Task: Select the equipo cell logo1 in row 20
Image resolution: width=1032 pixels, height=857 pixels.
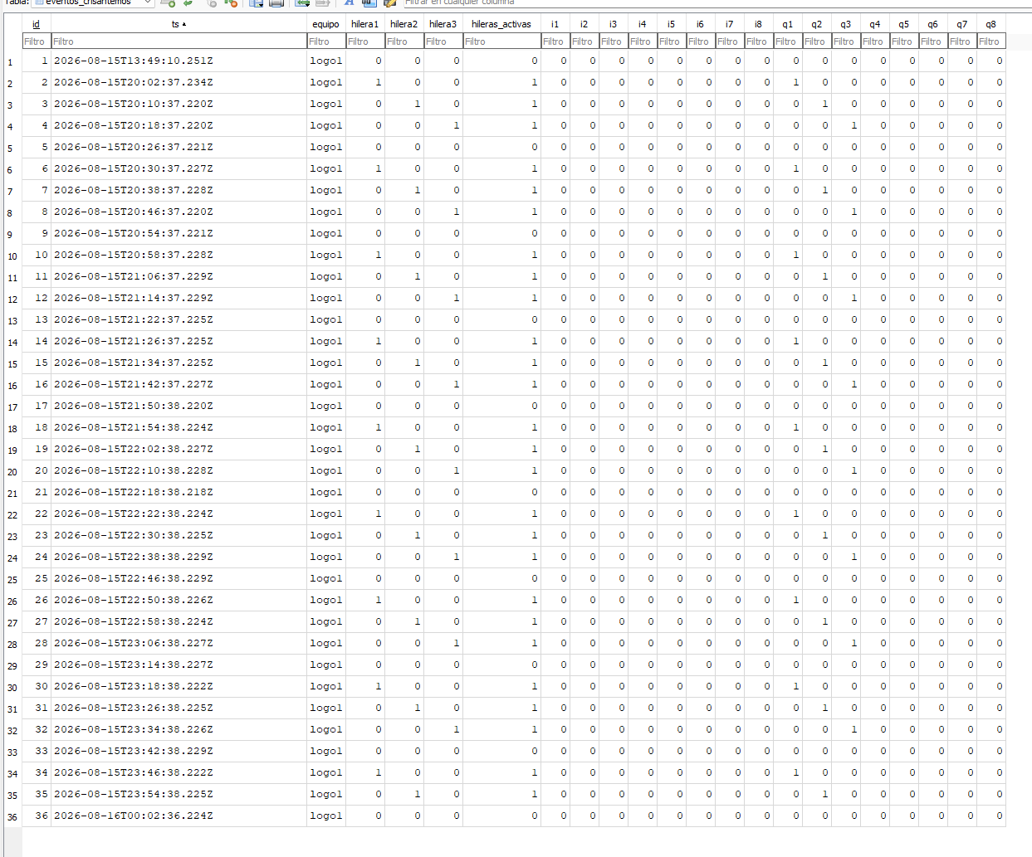Action: [x=326, y=470]
